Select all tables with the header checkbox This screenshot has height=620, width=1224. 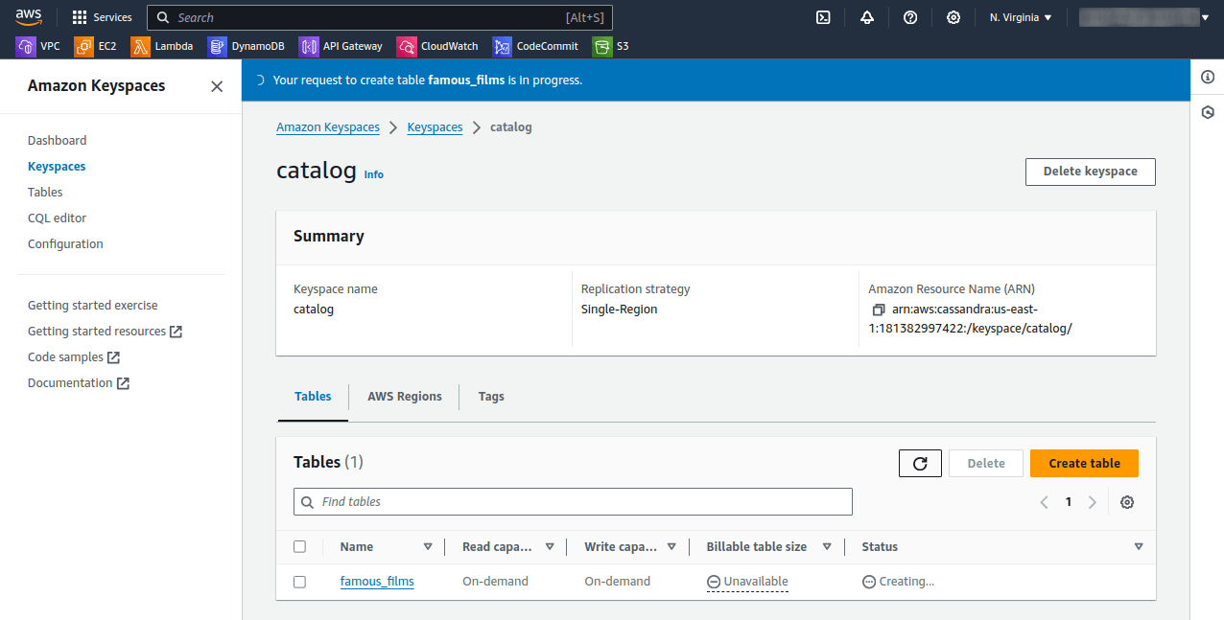[299, 546]
